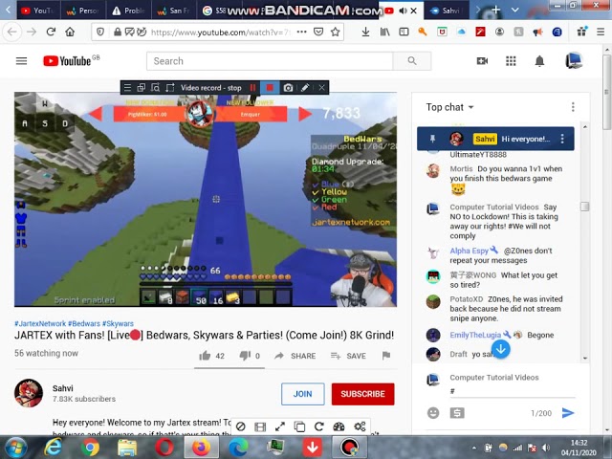Viewport: 612px width, 459px height.
Task: Go to the Firefox home page
Action: click(x=70, y=32)
